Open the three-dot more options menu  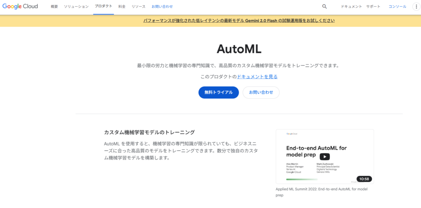[x=415, y=7]
